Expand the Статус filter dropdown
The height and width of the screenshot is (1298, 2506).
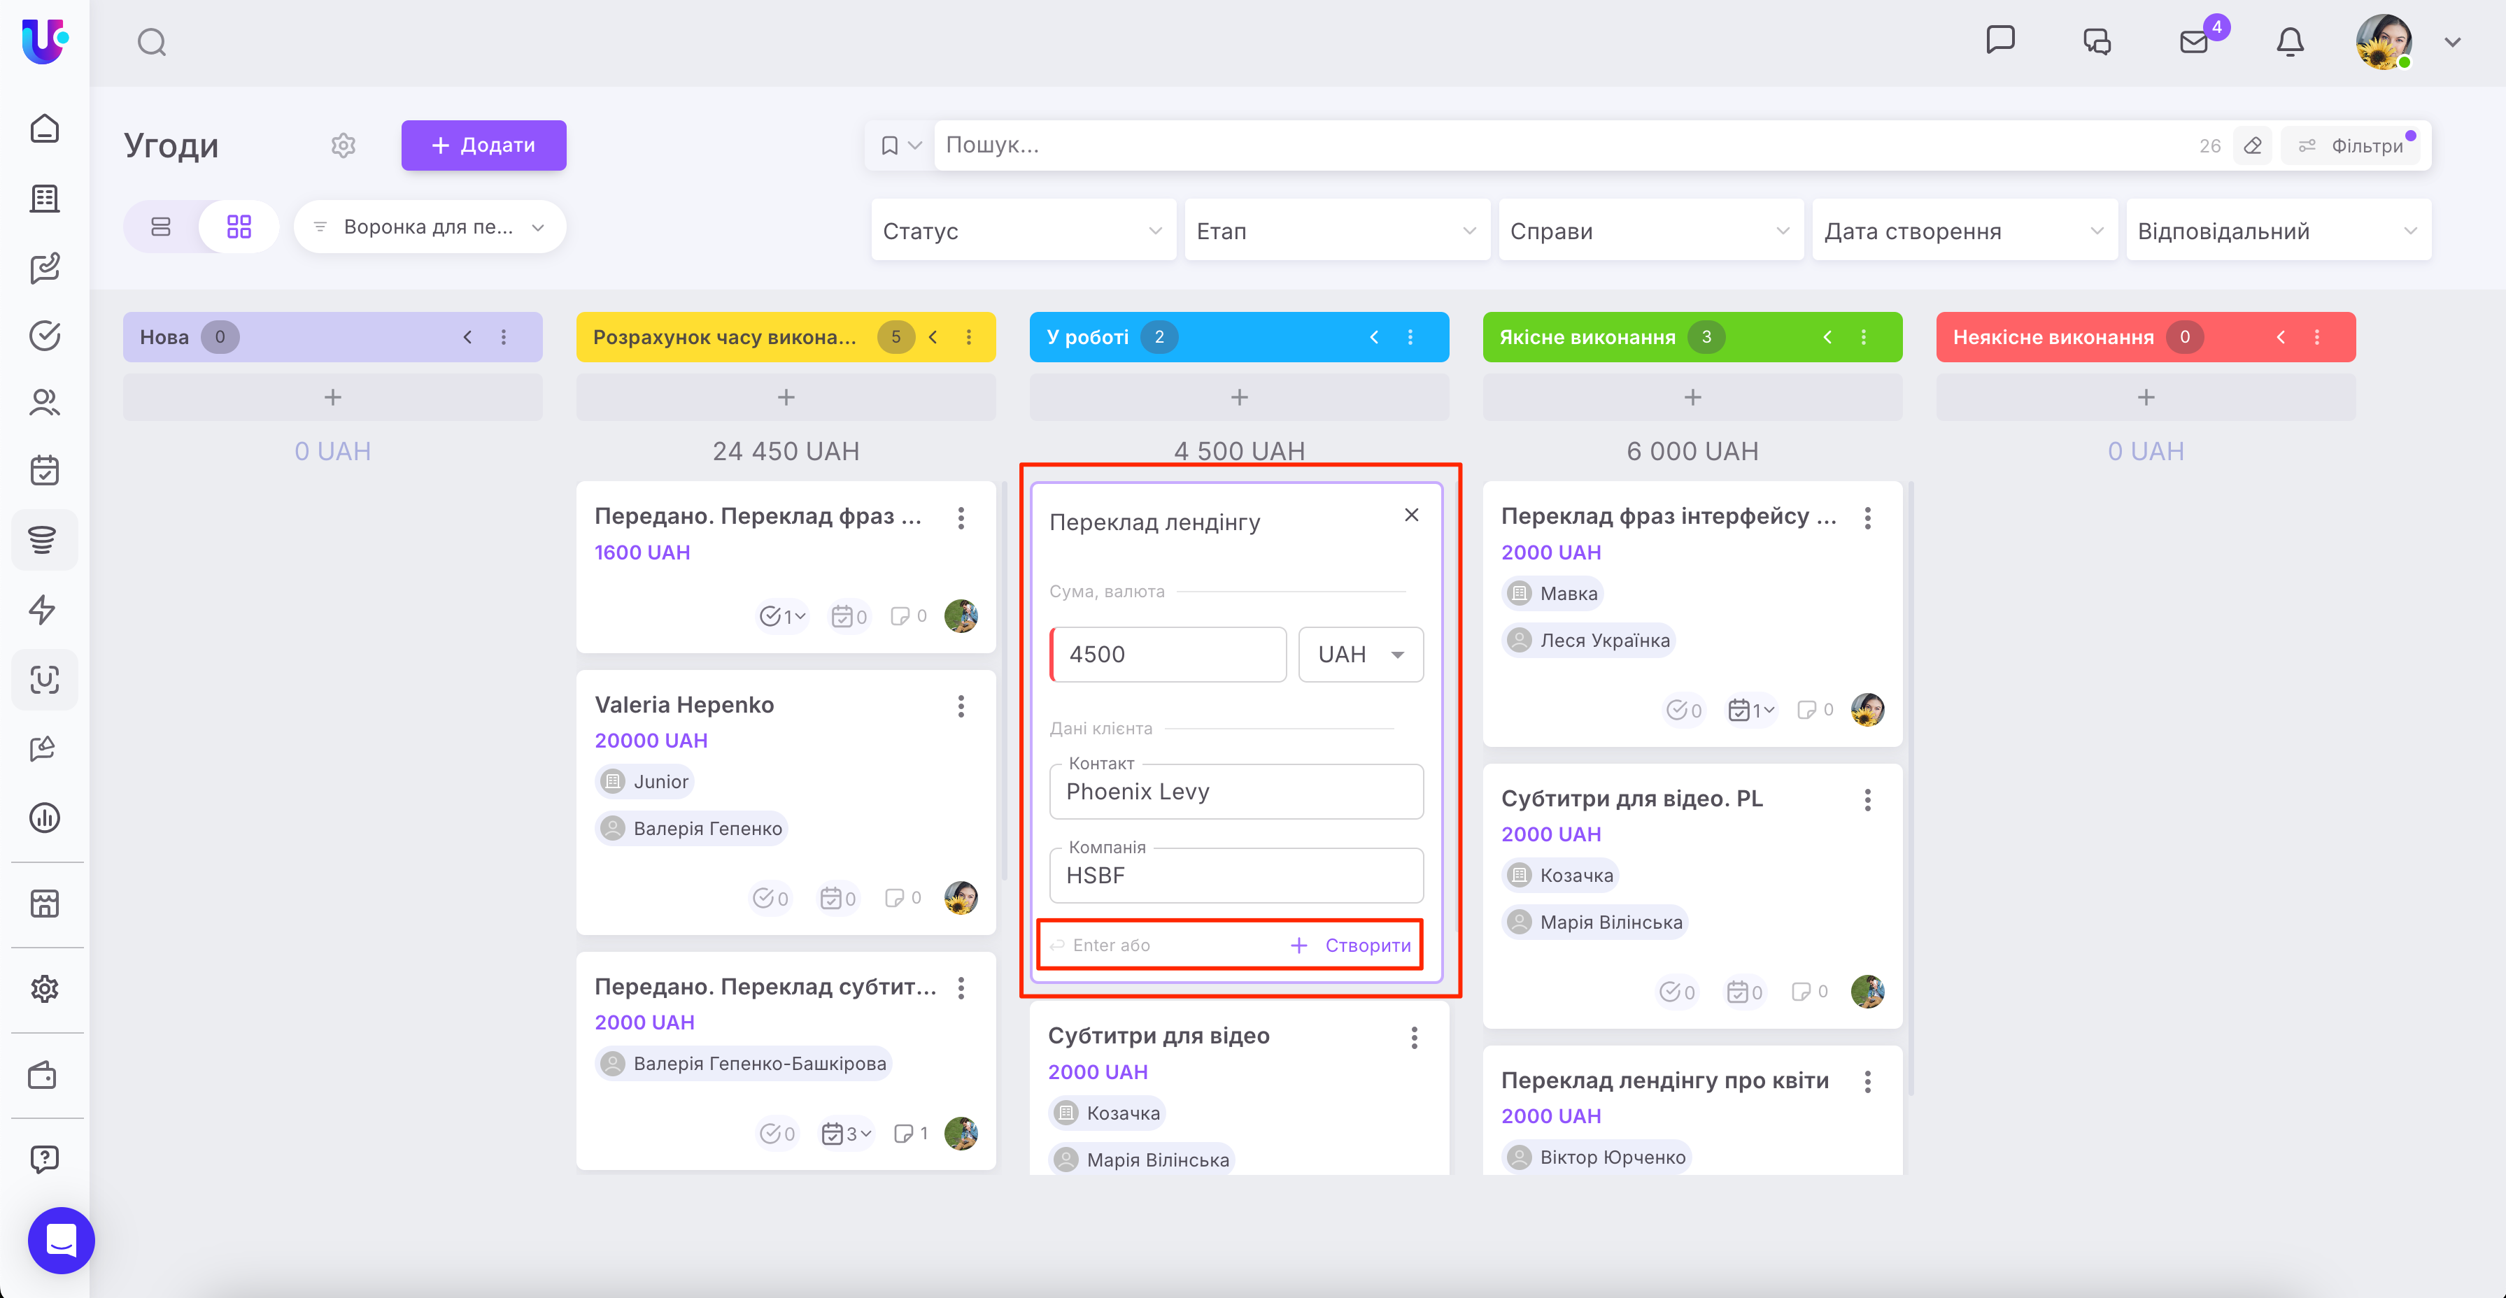coord(1022,230)
